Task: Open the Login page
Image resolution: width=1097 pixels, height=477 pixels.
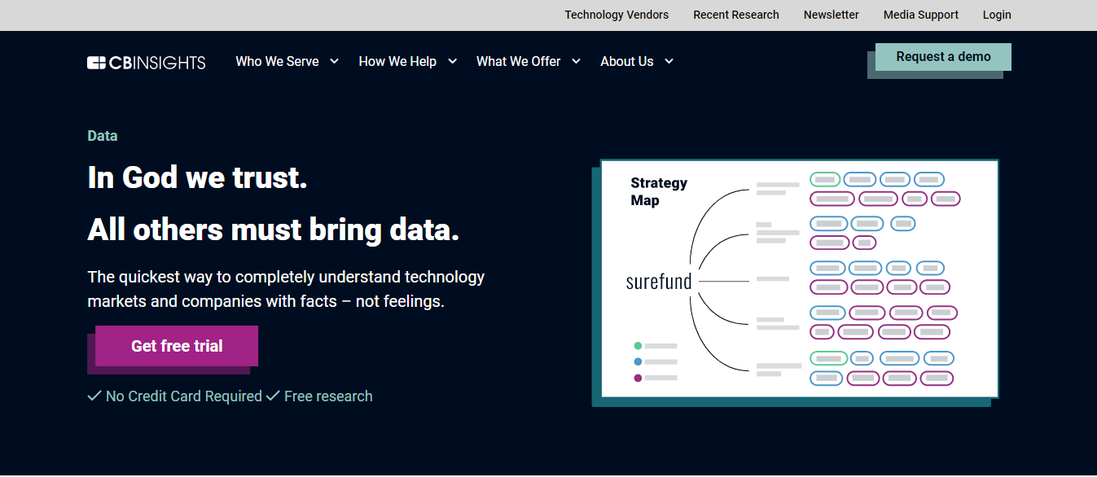Action: [x=996, y=15]
